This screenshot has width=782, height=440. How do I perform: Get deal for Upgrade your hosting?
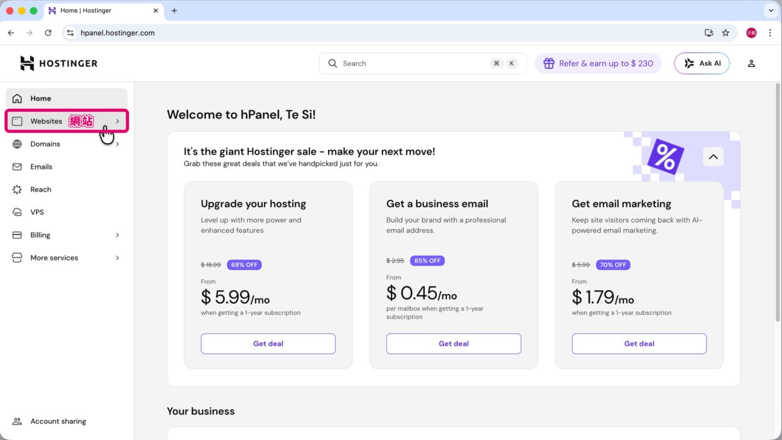pos(268,343)
